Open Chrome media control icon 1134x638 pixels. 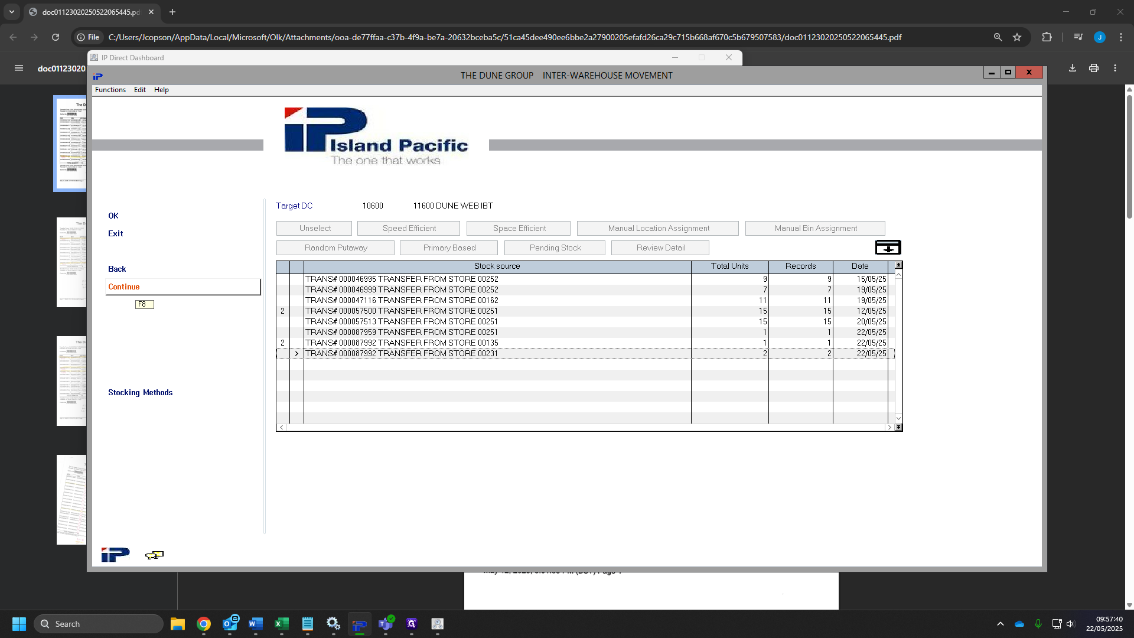click(1078, 37)
